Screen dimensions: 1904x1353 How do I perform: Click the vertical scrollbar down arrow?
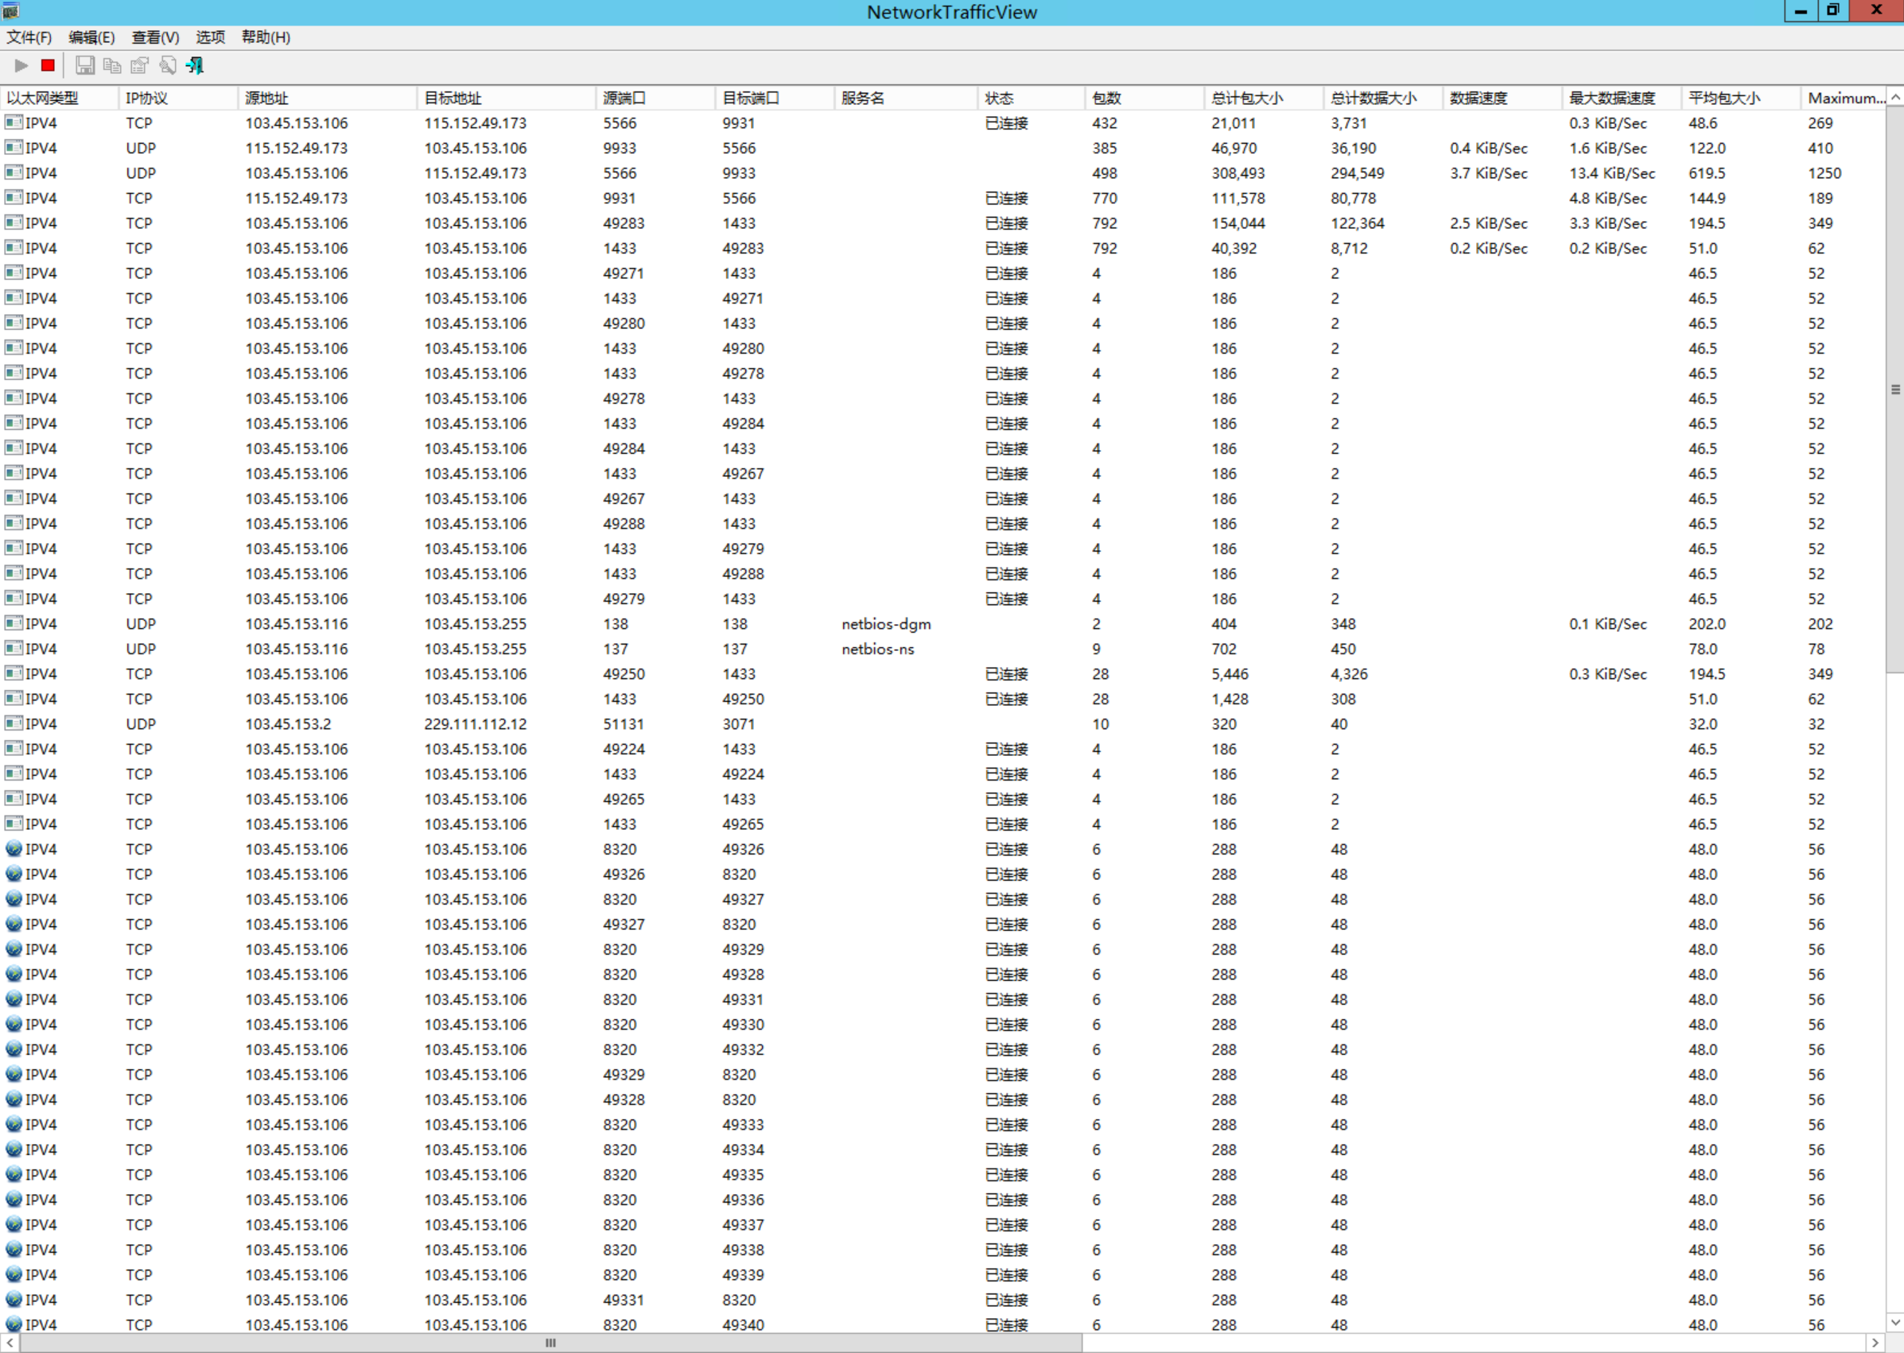(1894, 1322)
